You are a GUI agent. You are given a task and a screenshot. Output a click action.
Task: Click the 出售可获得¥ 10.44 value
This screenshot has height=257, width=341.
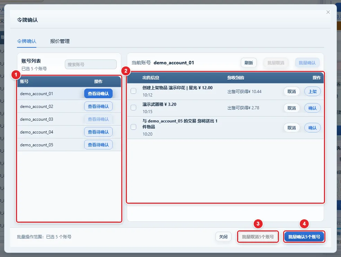pyautogui.click(x=244, y=92)
